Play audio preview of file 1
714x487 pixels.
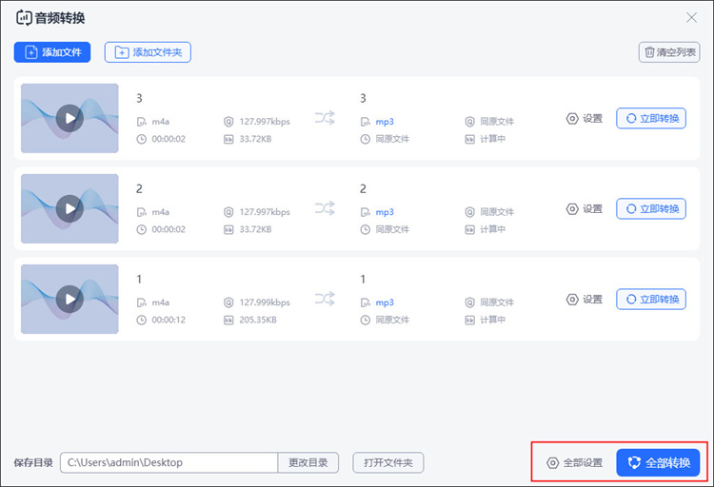(x=69, y=299)
